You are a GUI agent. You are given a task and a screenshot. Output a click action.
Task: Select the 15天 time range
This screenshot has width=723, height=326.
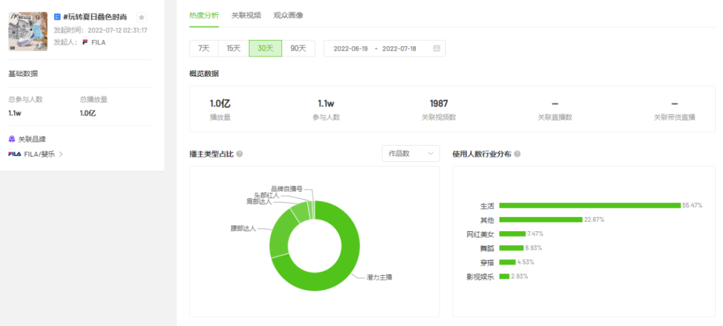pos(234,49)
